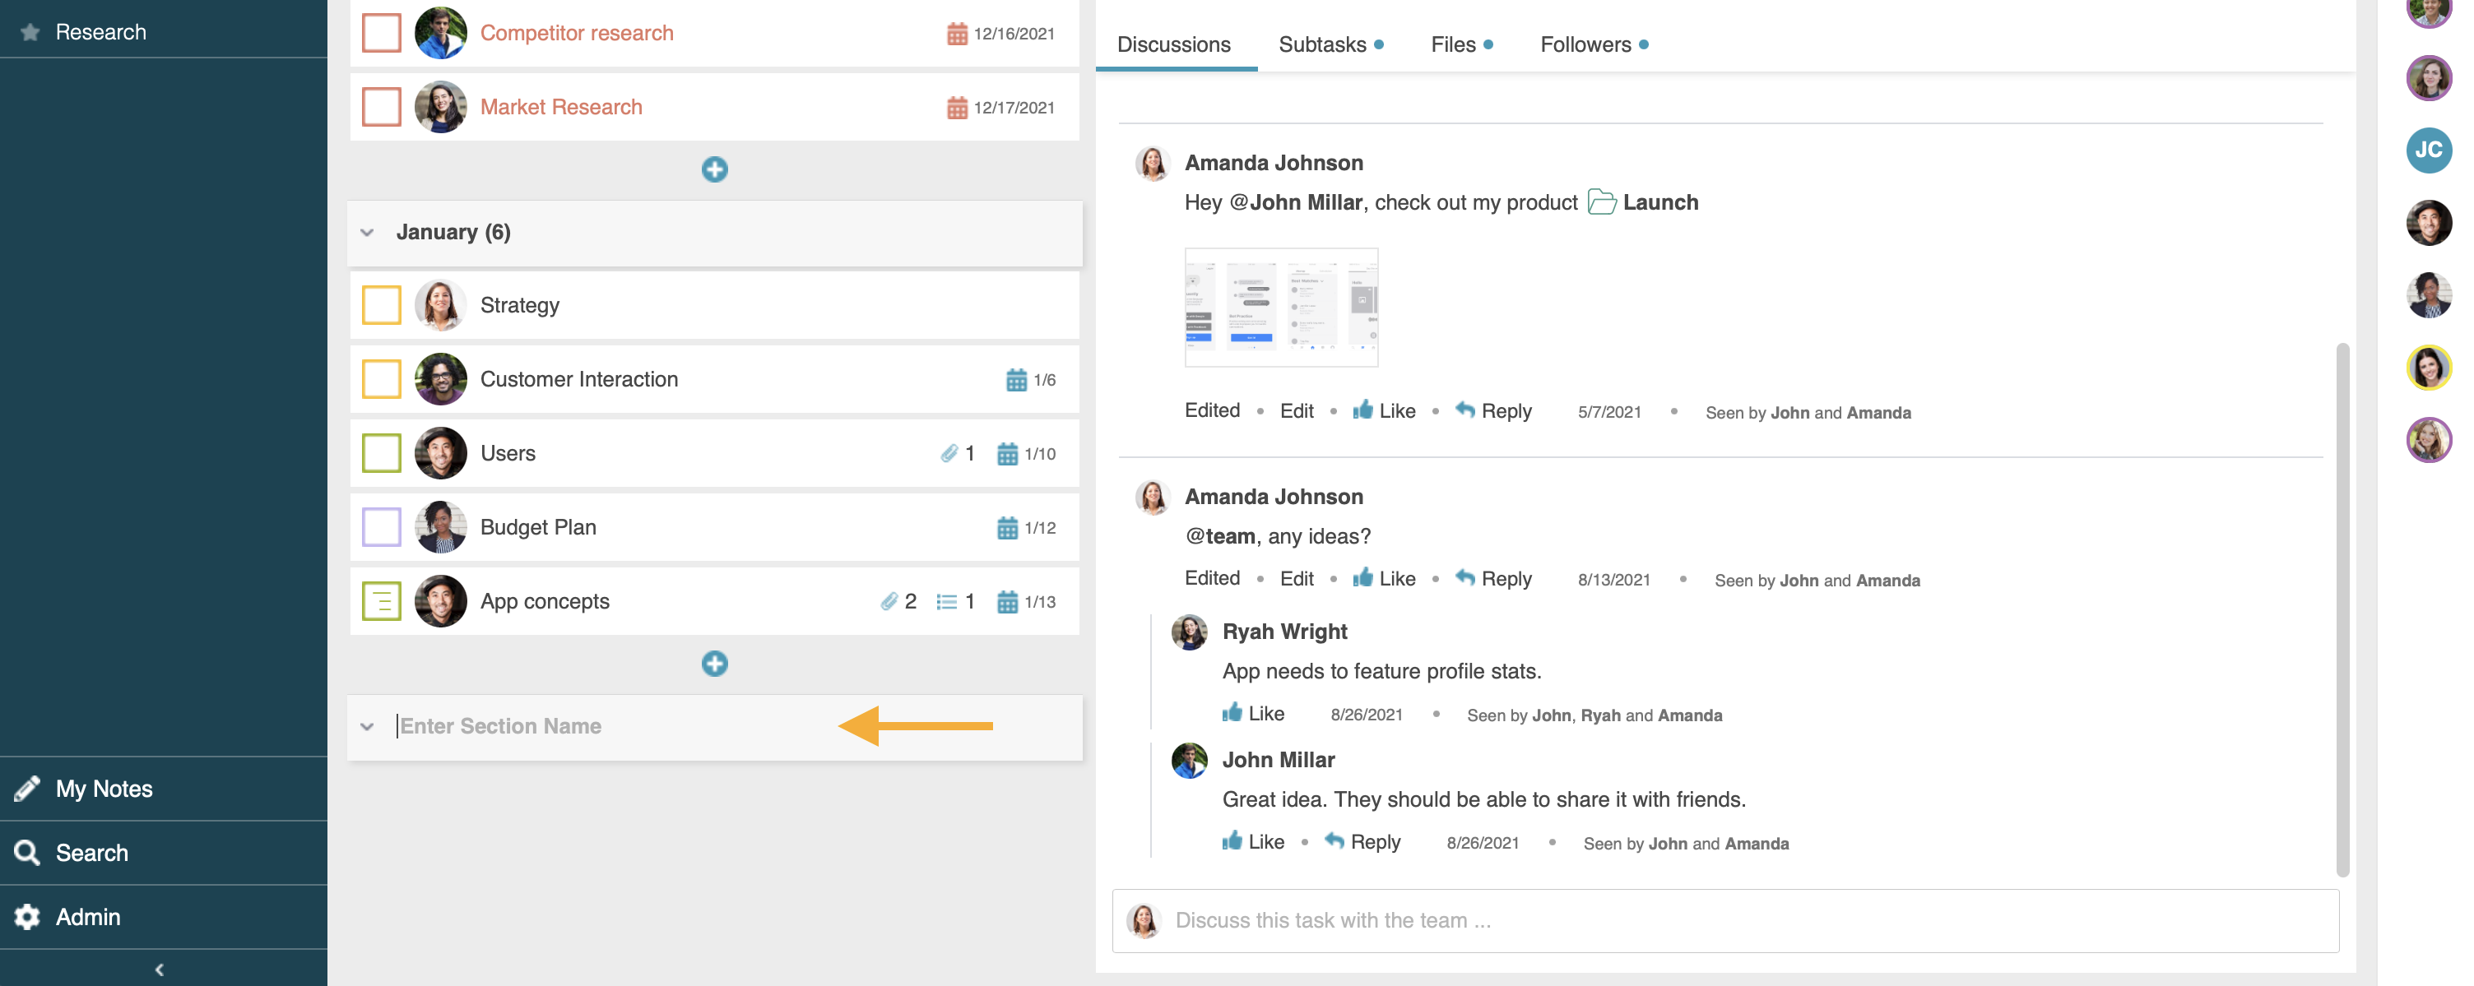
Task: Toggle chevron beside Enter Section Name
Action: [367, 727]
